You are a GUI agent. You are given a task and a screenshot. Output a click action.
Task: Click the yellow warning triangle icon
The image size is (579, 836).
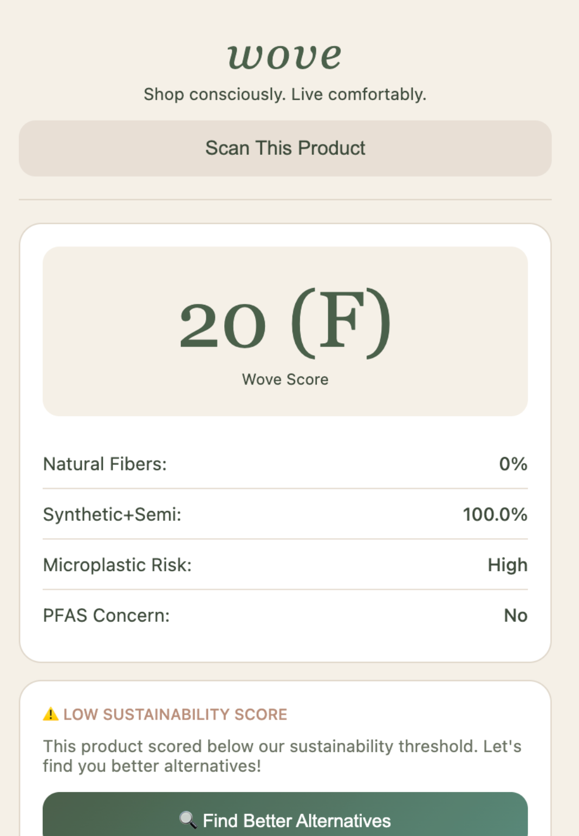point(50,714)
